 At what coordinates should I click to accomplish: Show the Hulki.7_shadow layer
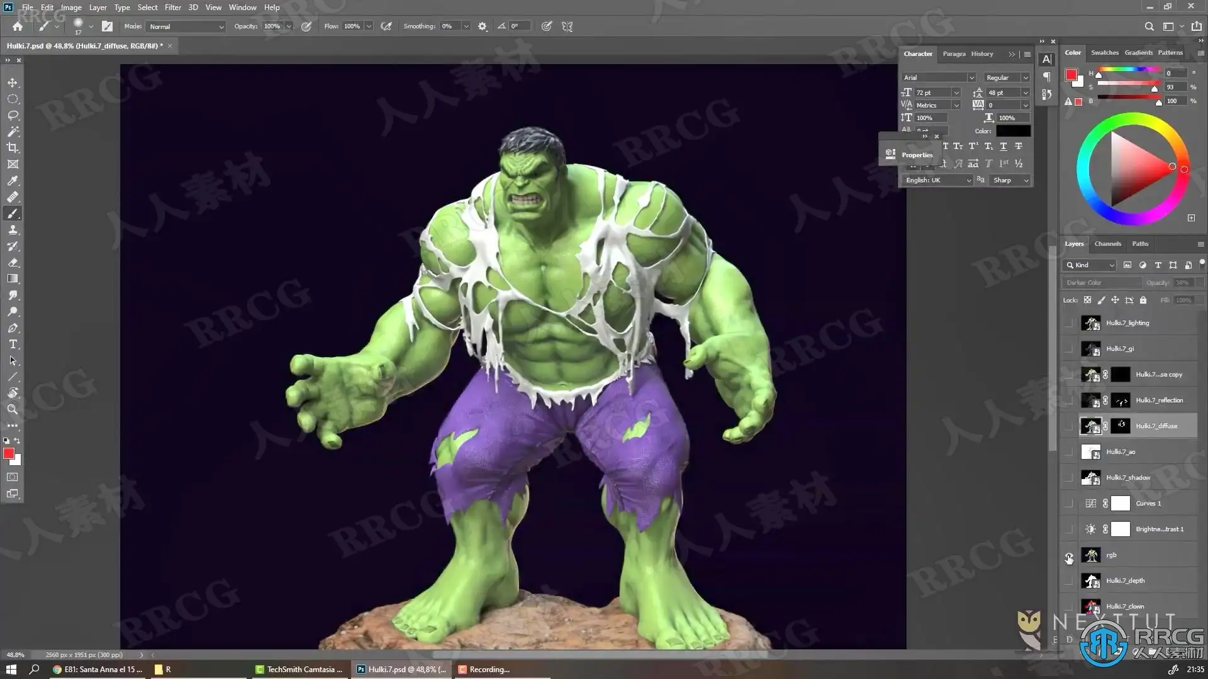tap(1069, 478)
